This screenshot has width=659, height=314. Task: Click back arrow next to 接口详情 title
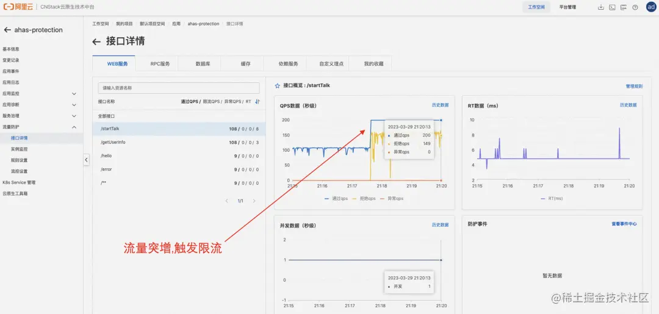pos(96,41)
